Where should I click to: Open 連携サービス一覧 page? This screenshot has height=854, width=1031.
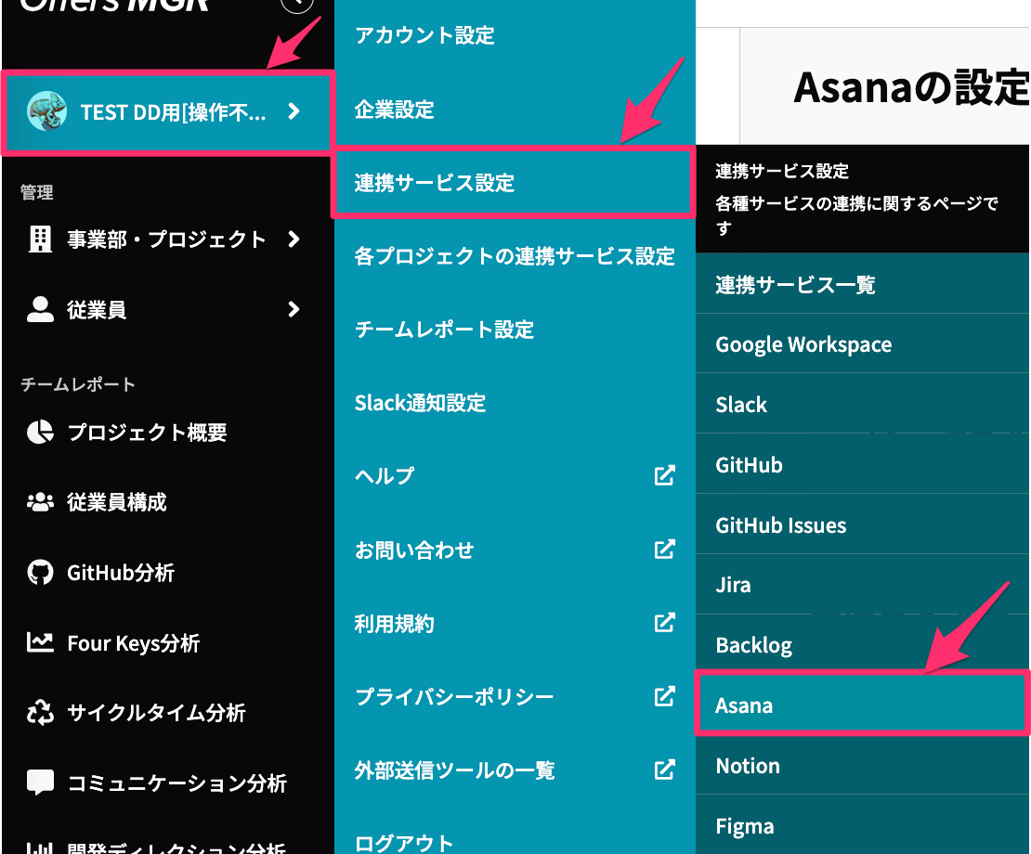click(x=863, y=284)
